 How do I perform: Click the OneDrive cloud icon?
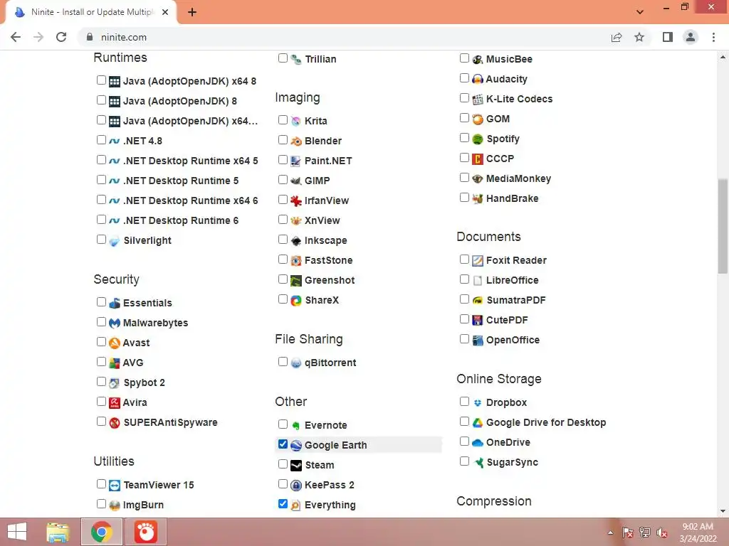pos(478,442)
